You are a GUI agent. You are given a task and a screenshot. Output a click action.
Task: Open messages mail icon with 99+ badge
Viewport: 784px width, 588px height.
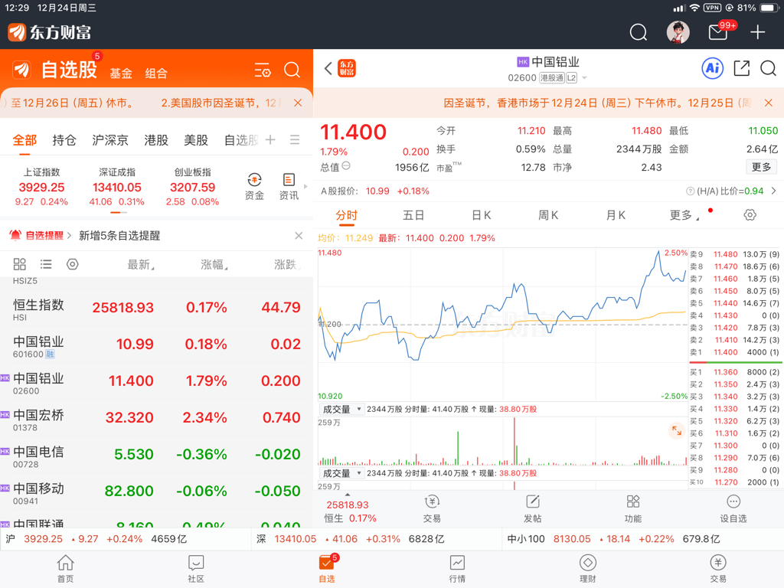[x=719, y=32]
